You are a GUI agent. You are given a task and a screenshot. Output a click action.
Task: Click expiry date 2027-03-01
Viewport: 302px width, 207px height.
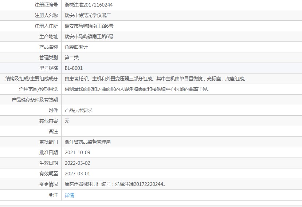(x=78, y=174)
